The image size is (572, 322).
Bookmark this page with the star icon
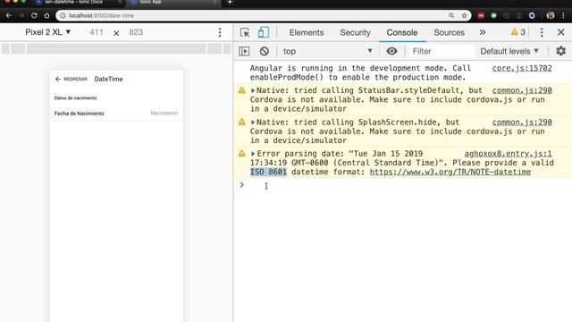pos(464,16)
